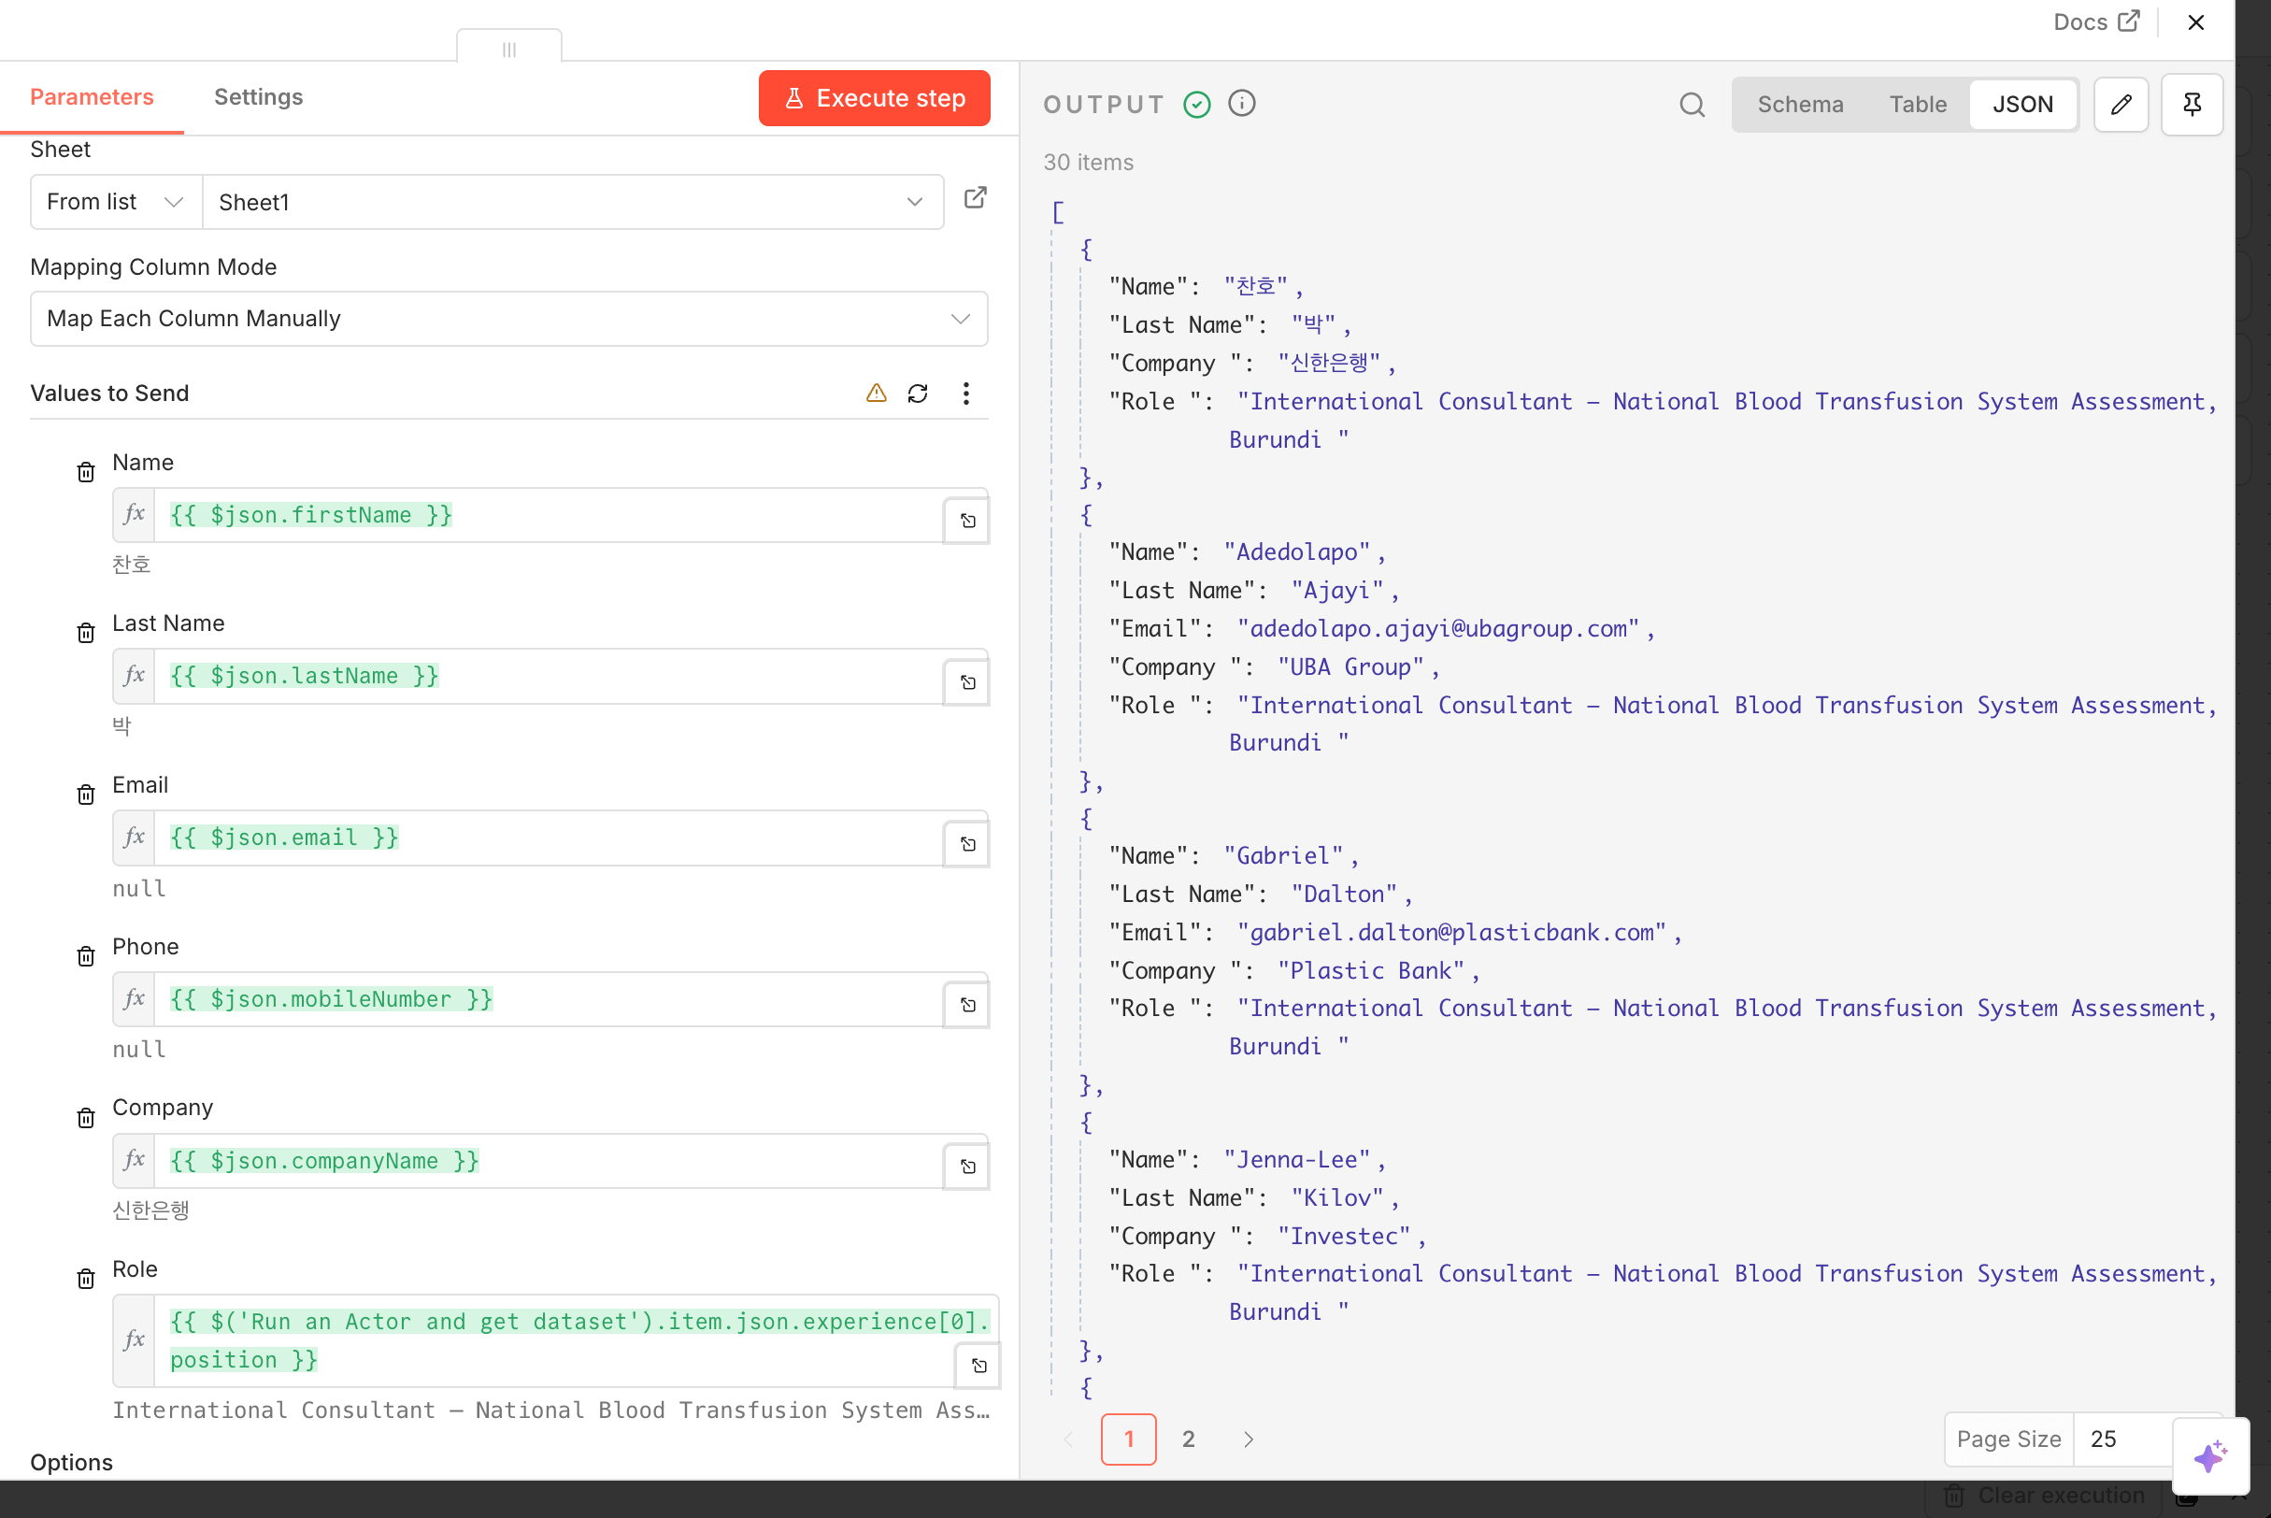Open Mapping Column Mode dropdown
Screen dimensions: 2271x1518
pyautogui.click(x=509, y=319)
